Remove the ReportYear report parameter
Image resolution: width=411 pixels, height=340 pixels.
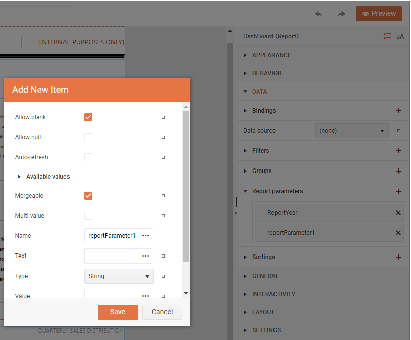coord(398,213)
